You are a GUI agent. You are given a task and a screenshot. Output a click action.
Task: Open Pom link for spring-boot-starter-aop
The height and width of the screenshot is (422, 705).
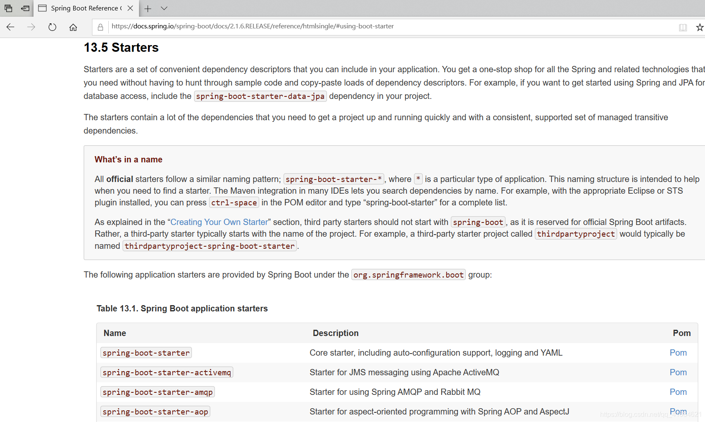(x=678, y=412)
